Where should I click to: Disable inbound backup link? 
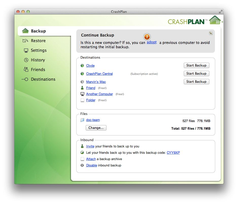[91, 165]
